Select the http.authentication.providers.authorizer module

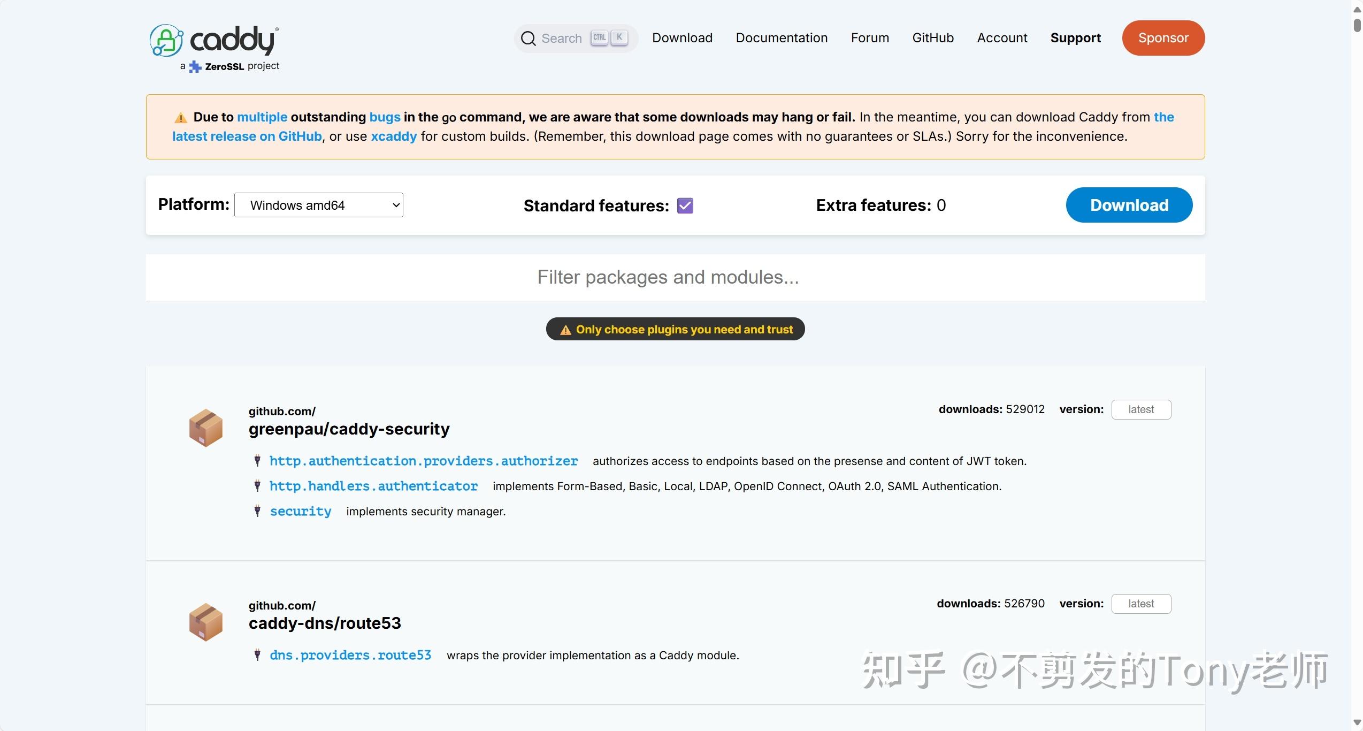(424, 461)
